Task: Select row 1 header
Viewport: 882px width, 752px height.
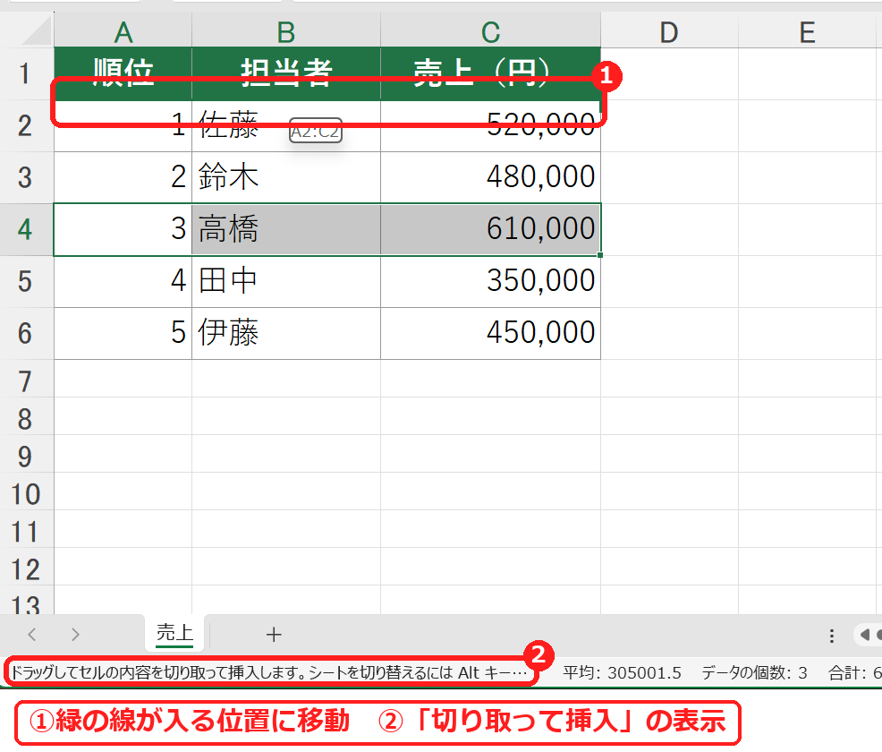Action: point(26,73)
